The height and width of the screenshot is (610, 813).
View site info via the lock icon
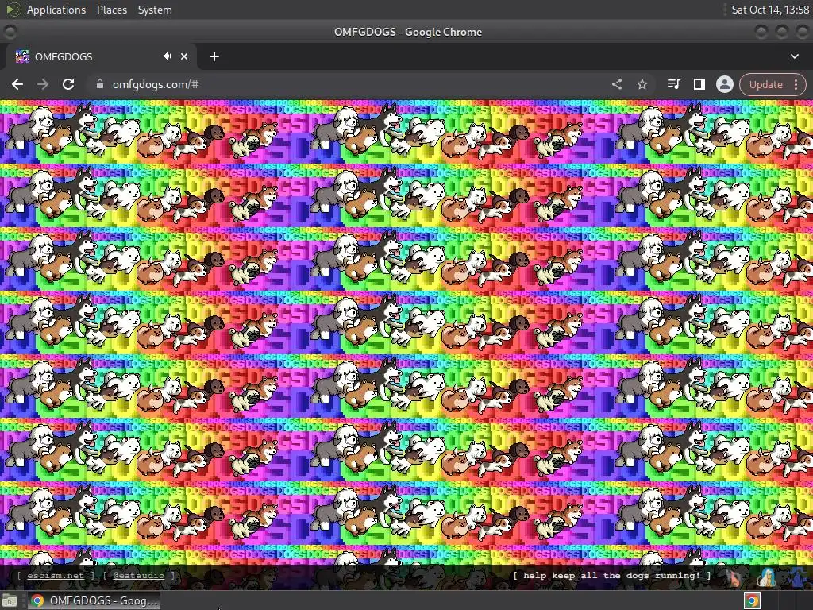(99, 84)
